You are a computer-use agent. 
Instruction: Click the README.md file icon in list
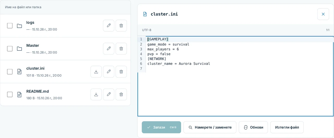point(19,94)
